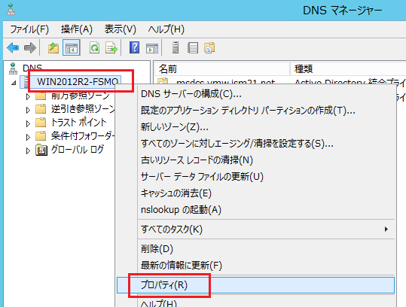Click the server tower toolbar icon
406x307 pixels.
(176, 47)
